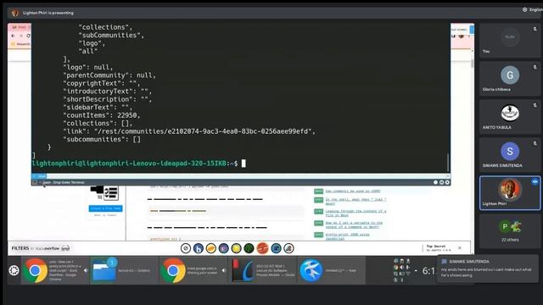Click the "countItems": 22950 line in the terminal

pos(102,115)
